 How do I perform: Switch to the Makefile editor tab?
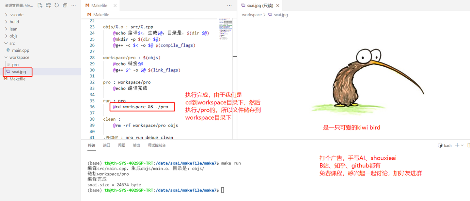tap(99, 6)
